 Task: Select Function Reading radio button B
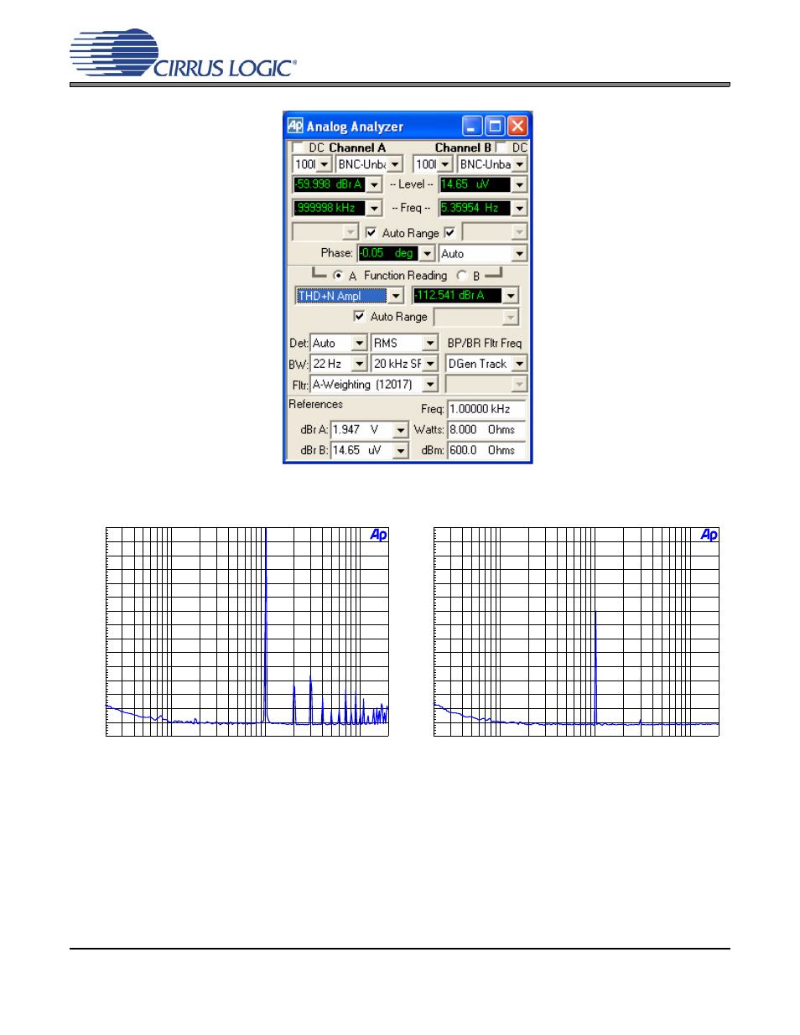461,275
